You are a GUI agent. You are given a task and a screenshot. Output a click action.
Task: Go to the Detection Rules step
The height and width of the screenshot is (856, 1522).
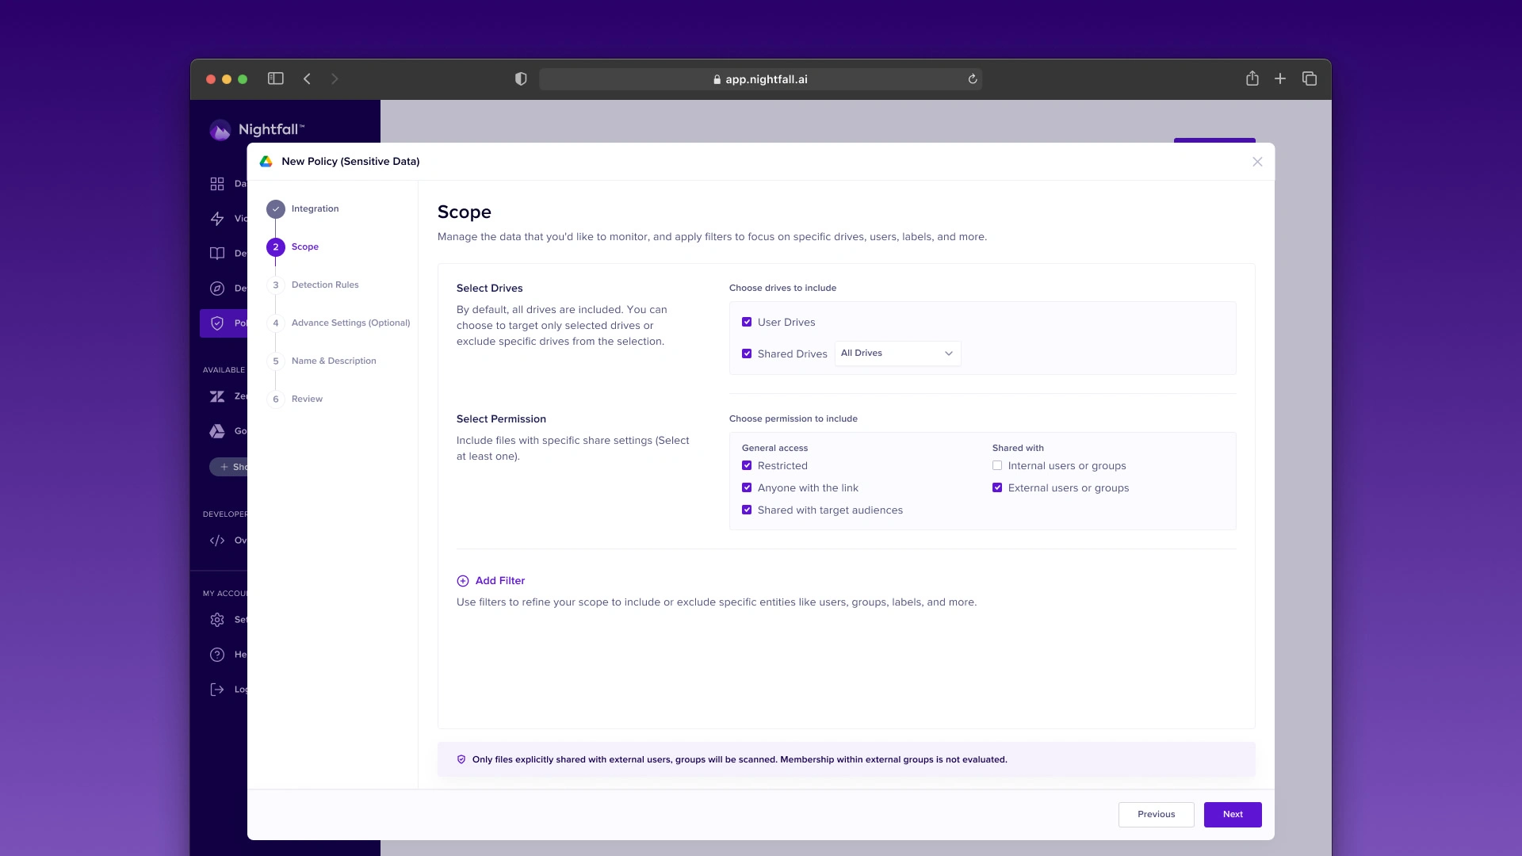(324, 285)
